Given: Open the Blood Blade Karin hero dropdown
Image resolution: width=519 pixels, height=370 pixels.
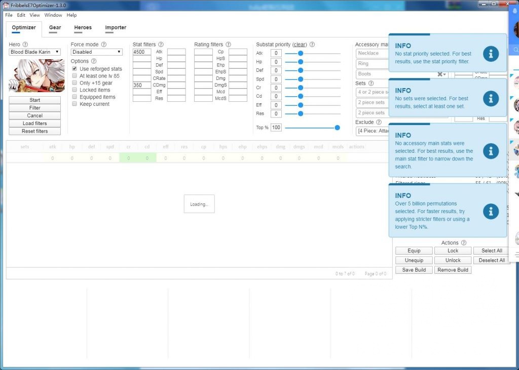Looking at the screenshot, I should [x=34, y=52].
